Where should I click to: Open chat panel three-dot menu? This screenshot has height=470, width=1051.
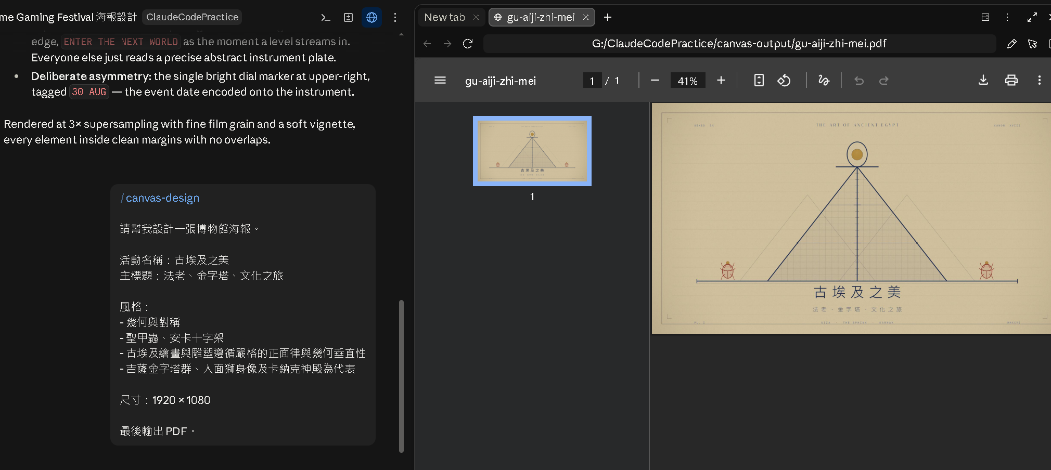tap(395, 17)
